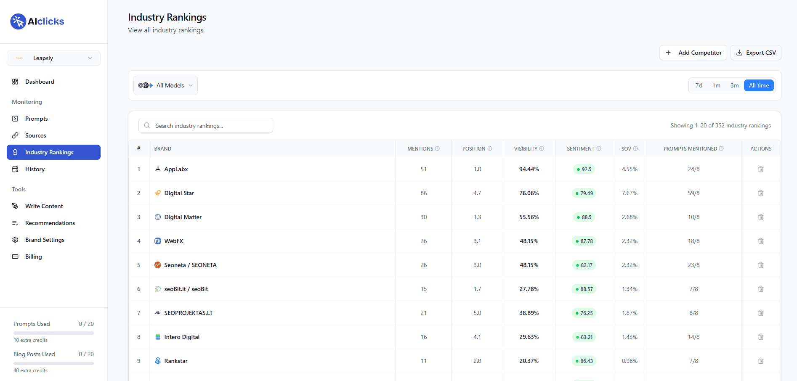
Task: Click the 86.43 sentiment badge
Action: click(584, 361)
